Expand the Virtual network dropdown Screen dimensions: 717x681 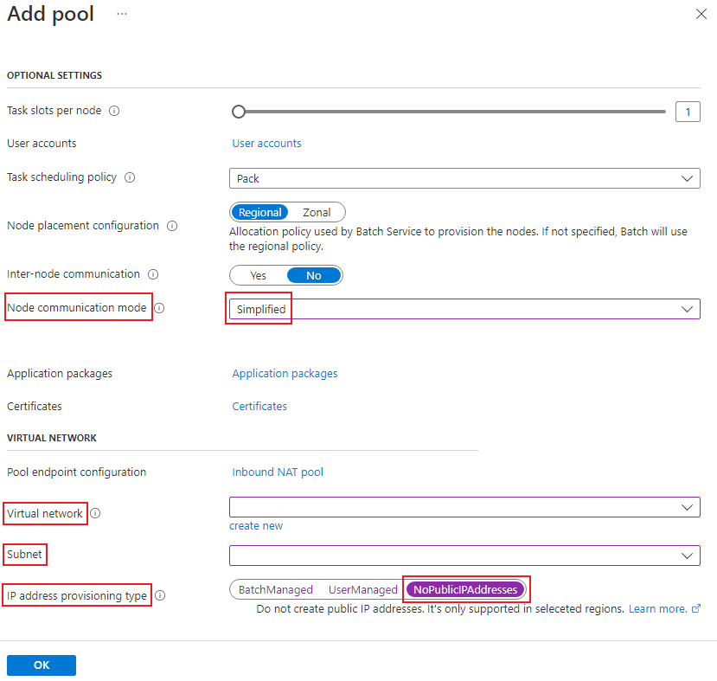click(x=464, y=506)
